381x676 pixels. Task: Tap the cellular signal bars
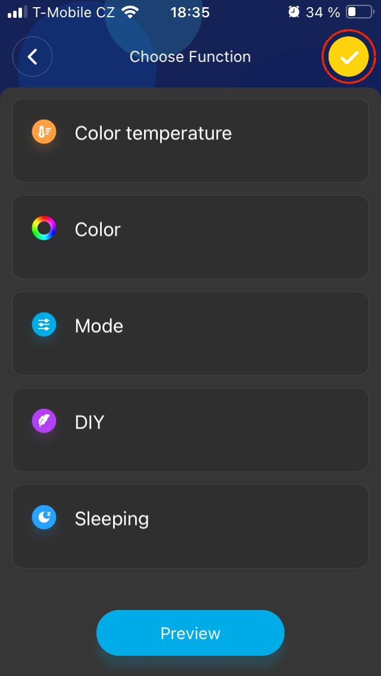click(x=17, y=12)
